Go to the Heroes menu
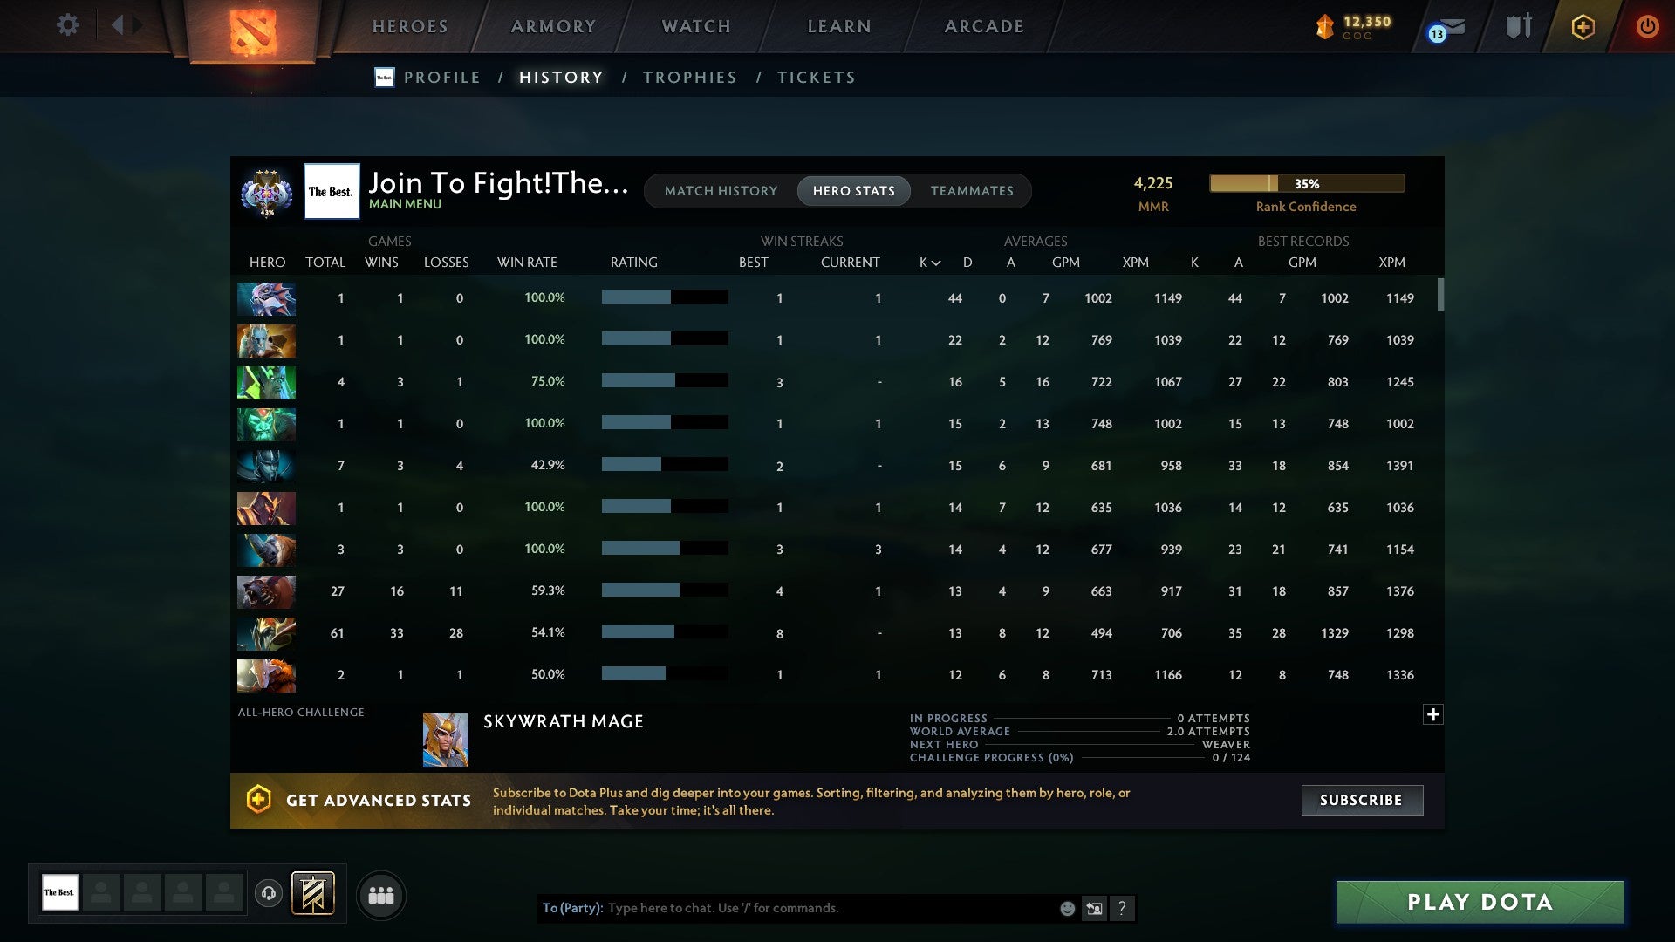 pyautogui.click(x=410, y=26)
